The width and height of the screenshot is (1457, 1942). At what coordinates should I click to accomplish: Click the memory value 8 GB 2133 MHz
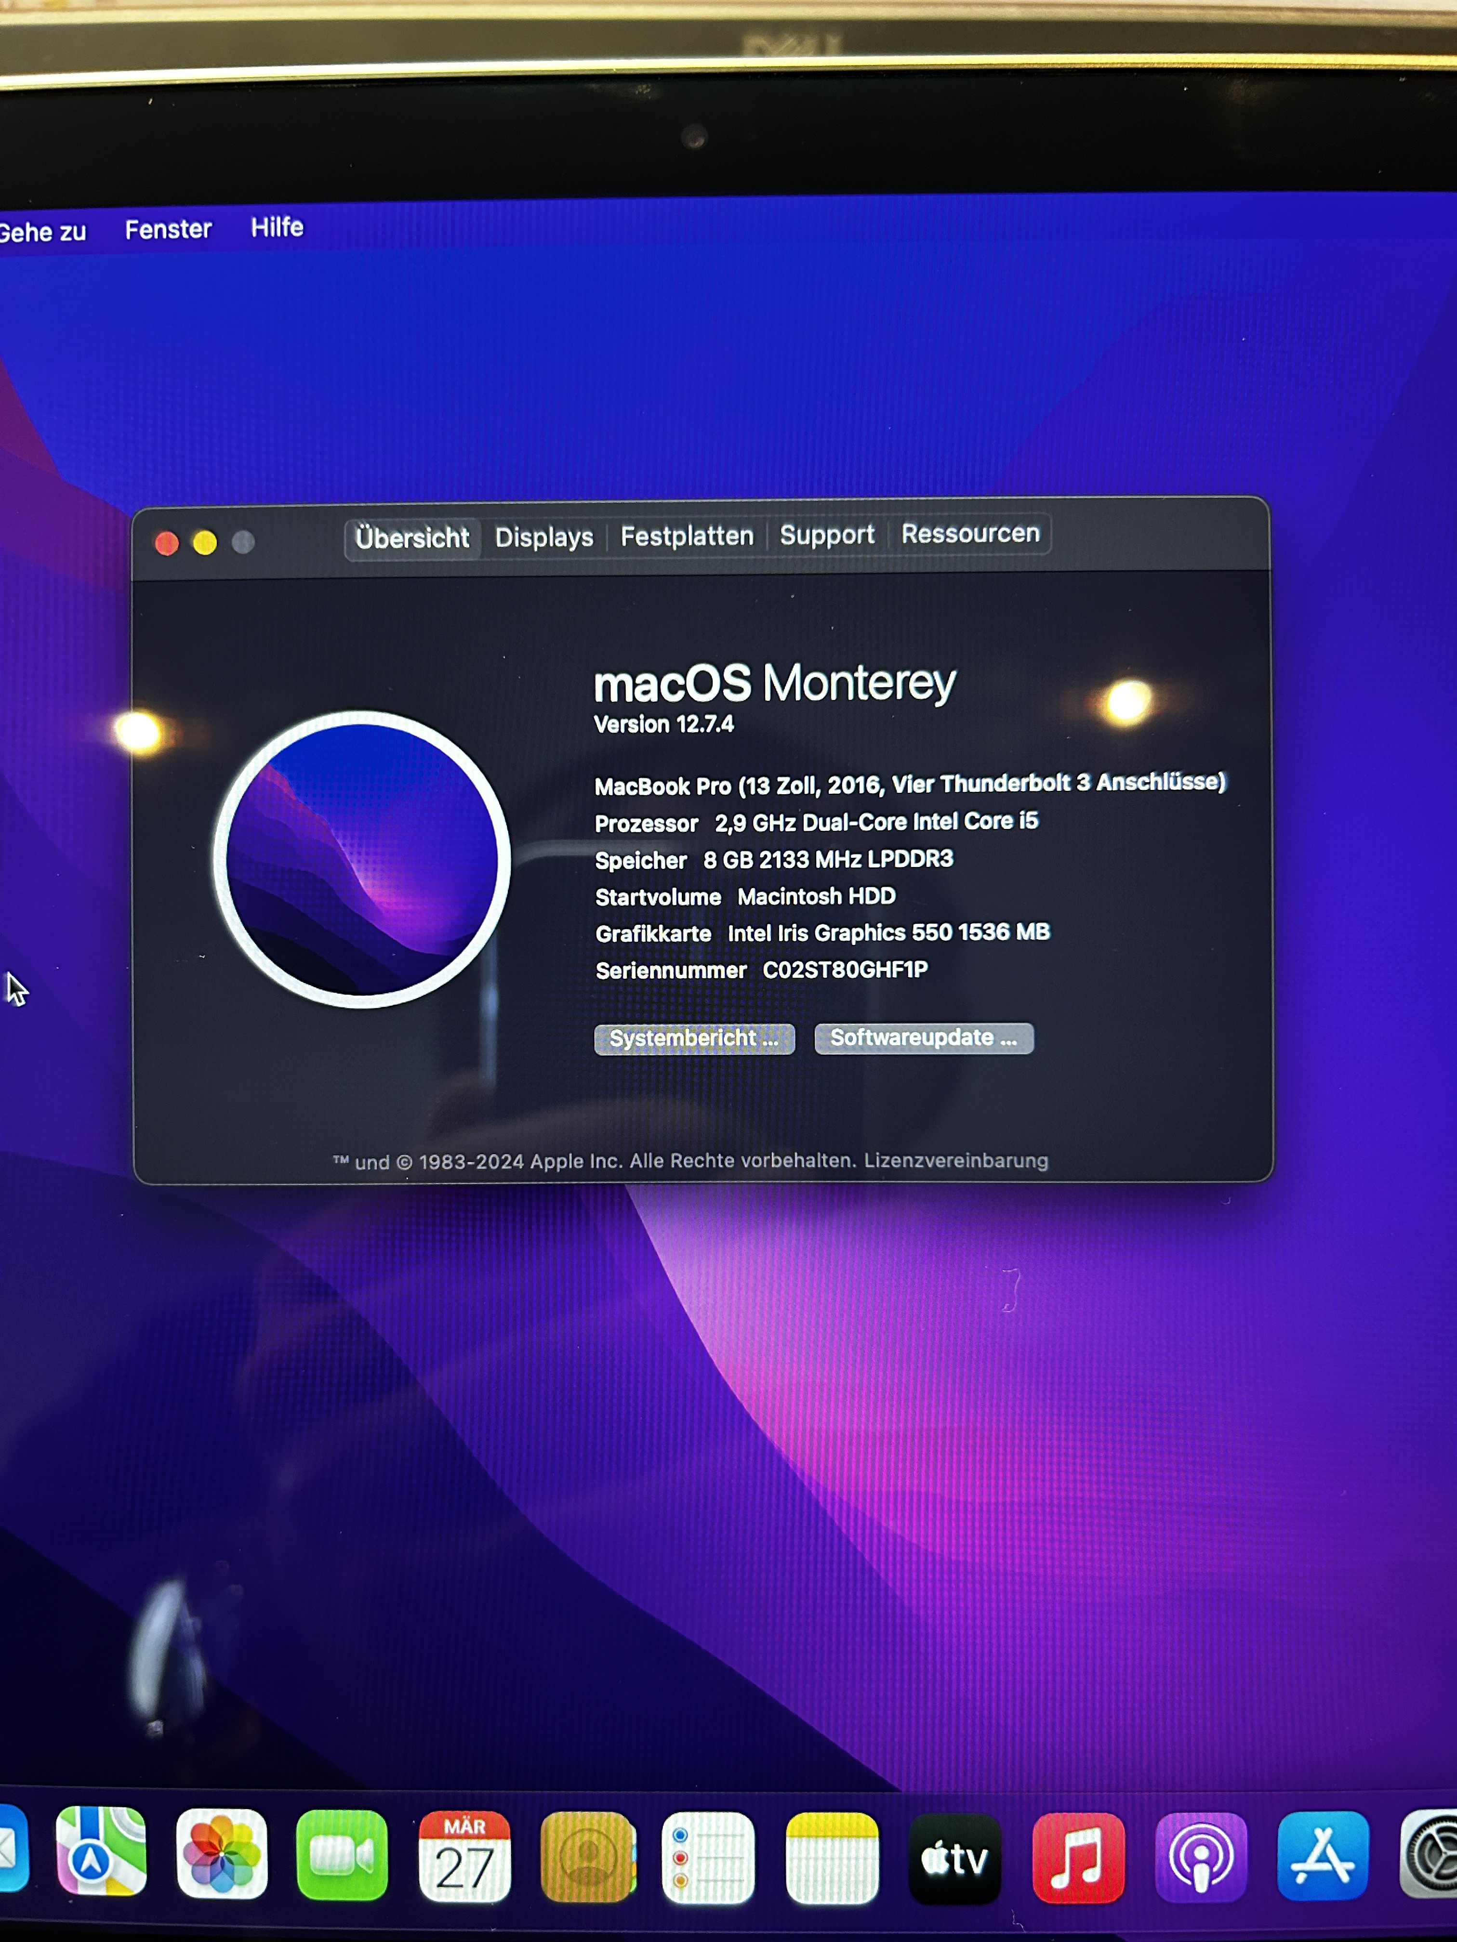(827, 860)
